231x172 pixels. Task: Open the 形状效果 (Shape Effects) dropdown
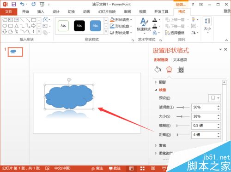tap(121, 33)
